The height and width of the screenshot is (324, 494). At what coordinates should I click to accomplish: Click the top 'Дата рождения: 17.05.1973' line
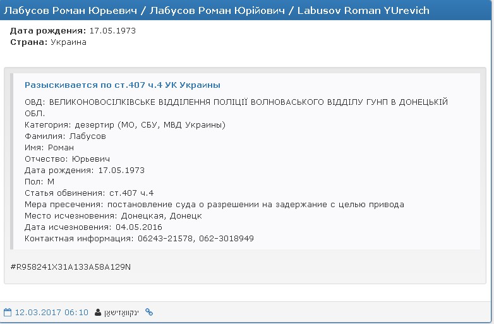[x=73, y=30]
